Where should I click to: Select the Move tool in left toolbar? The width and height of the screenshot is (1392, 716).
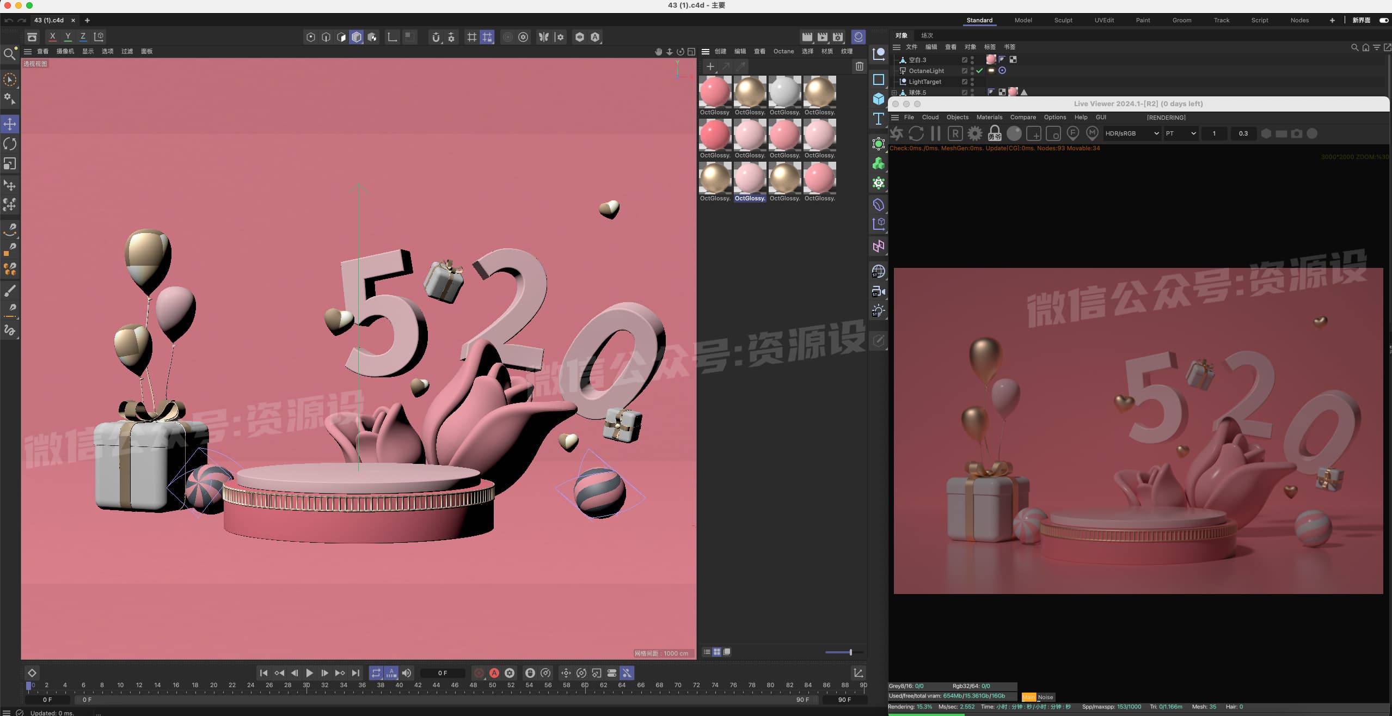point(10,124)
